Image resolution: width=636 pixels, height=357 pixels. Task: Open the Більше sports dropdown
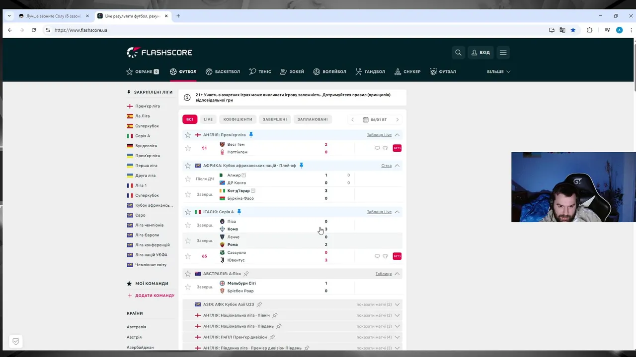(498, 72)
